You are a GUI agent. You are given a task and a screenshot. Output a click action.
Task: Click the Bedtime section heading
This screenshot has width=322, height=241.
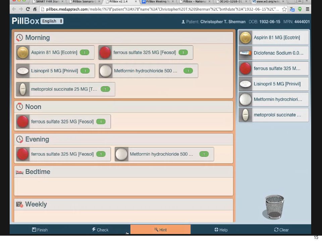tap(38, 172)
